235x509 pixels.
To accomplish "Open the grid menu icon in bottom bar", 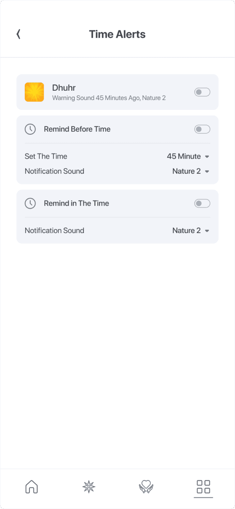I will (x=203, y=487).
